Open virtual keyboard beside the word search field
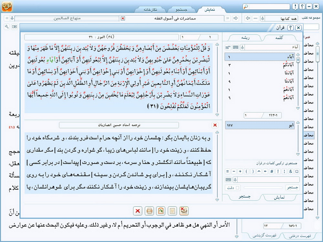 (235, 47)
